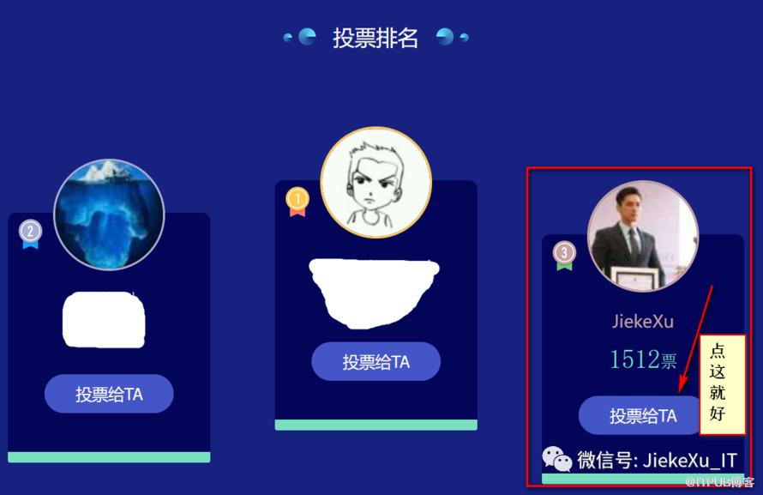Click the WeChat logo icon
763x495 pixels.
557,459
